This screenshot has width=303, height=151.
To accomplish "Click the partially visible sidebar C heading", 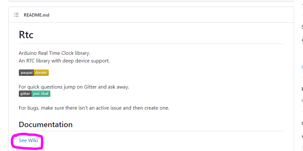I will coord(302,123).
